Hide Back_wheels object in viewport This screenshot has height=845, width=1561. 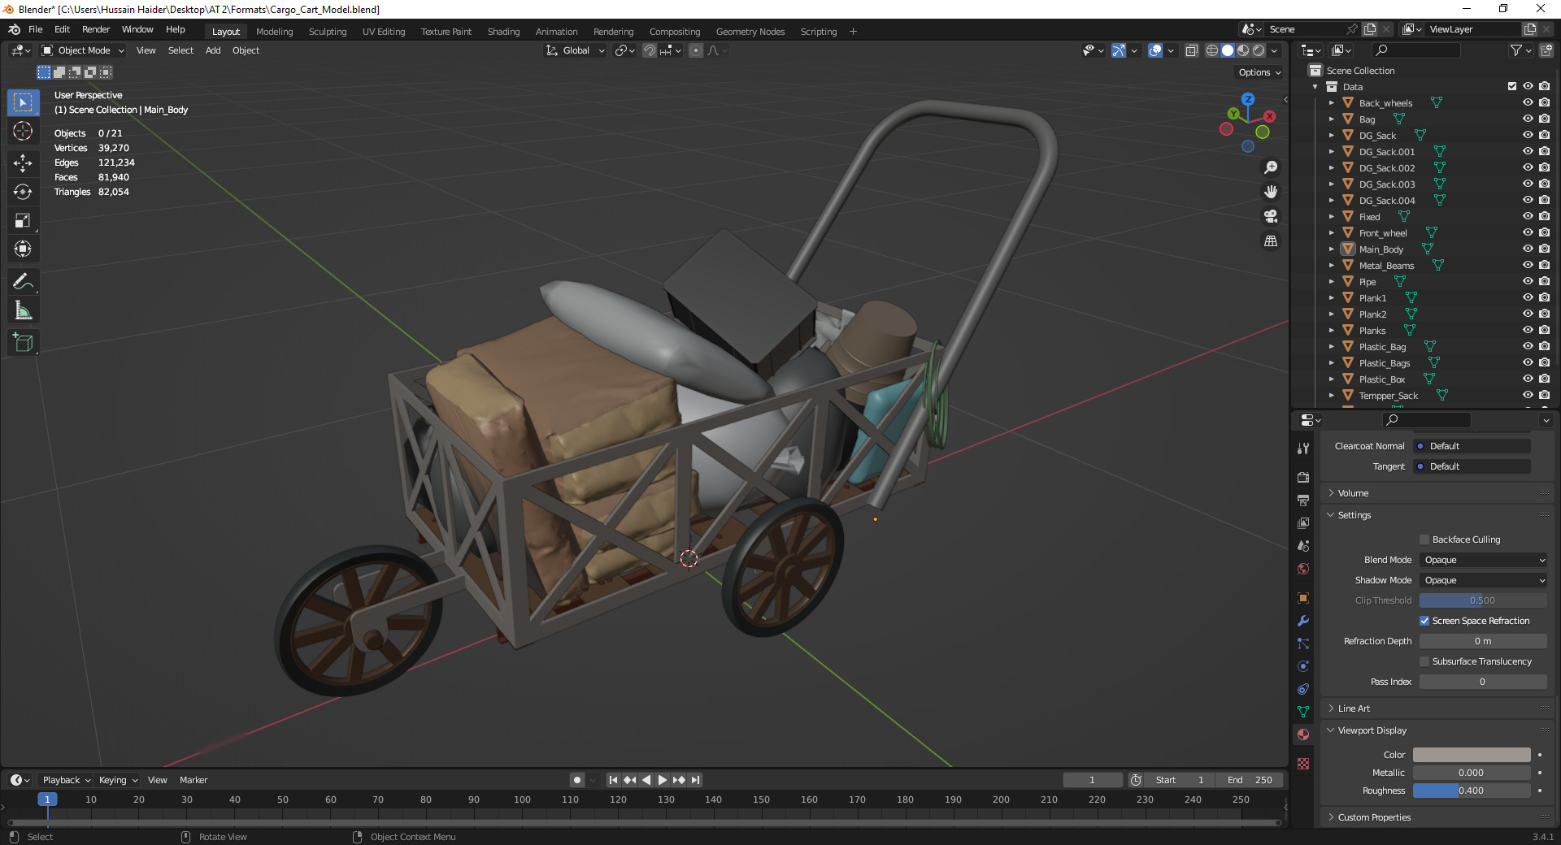tap(1528, 103)
